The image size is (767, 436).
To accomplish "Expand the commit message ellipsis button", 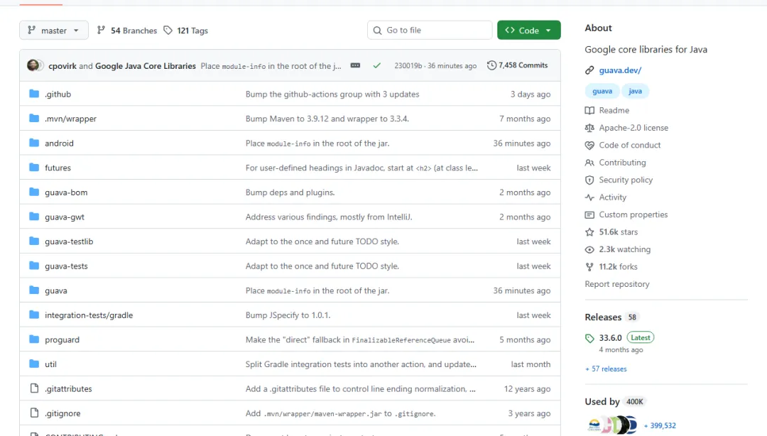I will coord(355,65).
